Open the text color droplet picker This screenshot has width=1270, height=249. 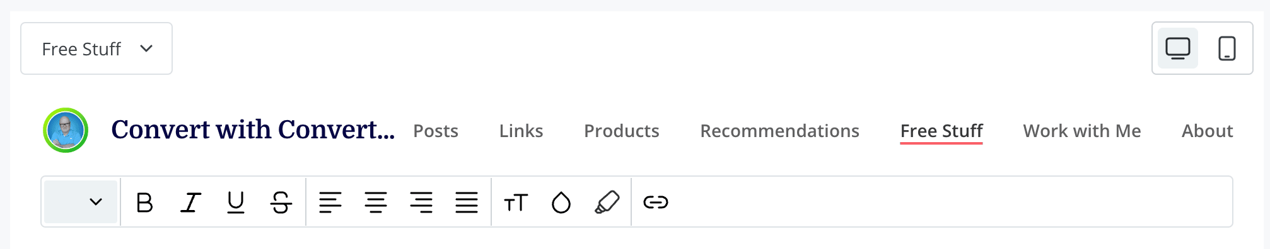click(561, 202)
